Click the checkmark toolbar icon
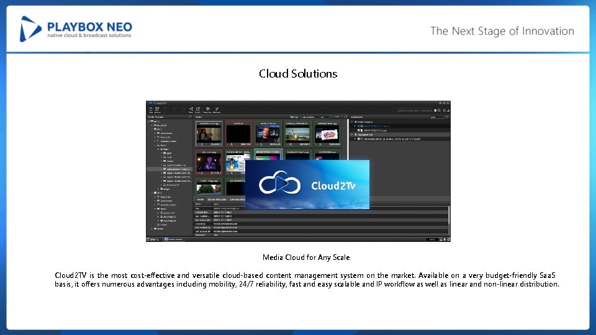 217,110
